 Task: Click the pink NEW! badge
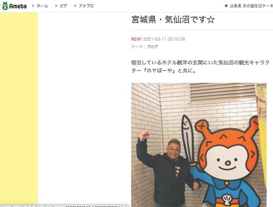[x=136, y=39]
